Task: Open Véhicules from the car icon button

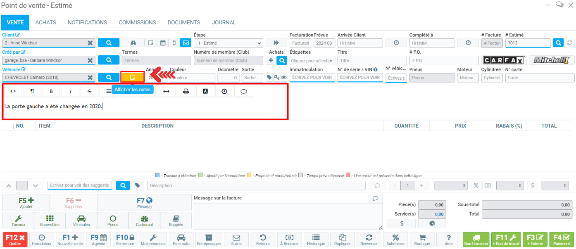Action: pyautogui.click(x=81, y=221)
